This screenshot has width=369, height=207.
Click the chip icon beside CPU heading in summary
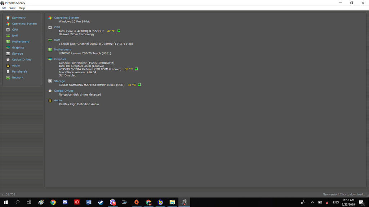click(50, 27)
